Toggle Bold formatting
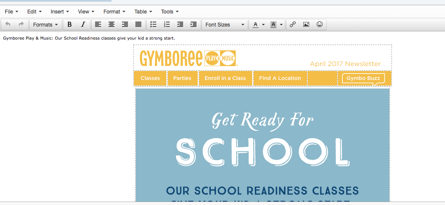The width and height of the screenshot is (445, 205). [69, 25]
